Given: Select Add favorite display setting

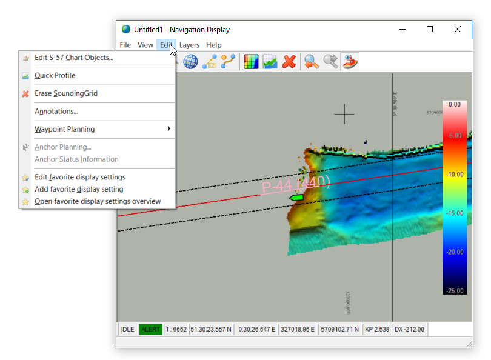Looking at the screenshot, I should [79, 189].
